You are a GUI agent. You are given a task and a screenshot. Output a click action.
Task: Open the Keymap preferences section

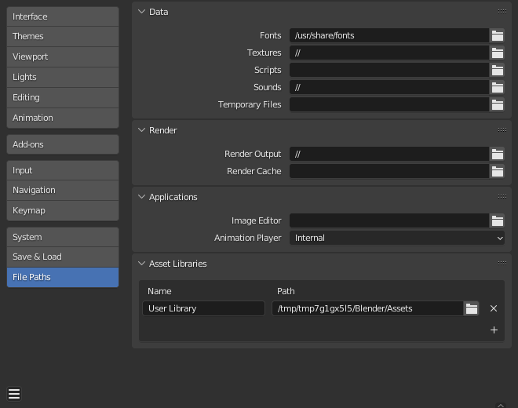(x=63, y=210)
